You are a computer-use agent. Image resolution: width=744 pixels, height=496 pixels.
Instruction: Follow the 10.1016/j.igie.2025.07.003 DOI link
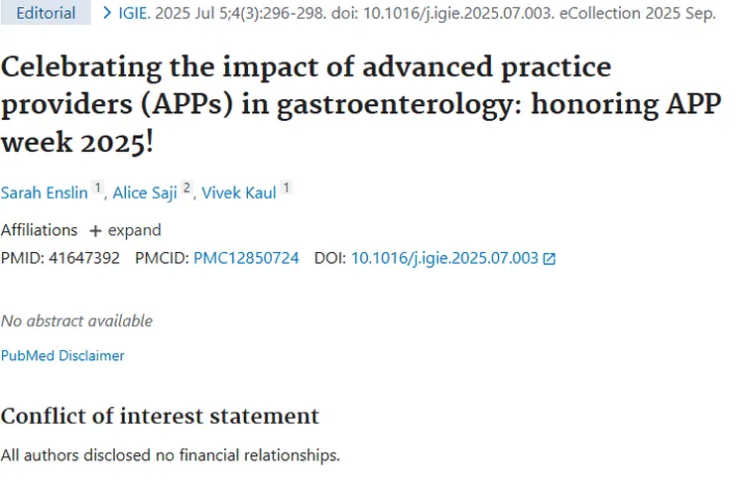point(444,258)
